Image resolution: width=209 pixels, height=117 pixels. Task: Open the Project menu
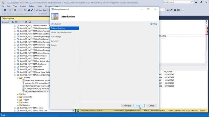click(x=23, y=6)
